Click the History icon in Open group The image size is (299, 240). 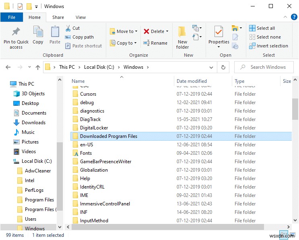click(235, 46)
